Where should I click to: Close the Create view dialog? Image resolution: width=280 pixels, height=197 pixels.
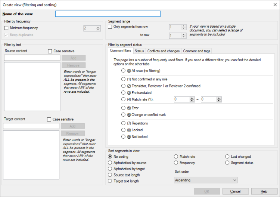click(274, 4)
